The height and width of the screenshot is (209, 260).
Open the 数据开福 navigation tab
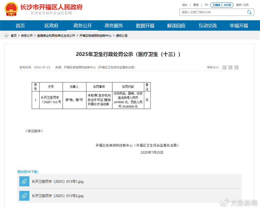(x=145, y=26)
